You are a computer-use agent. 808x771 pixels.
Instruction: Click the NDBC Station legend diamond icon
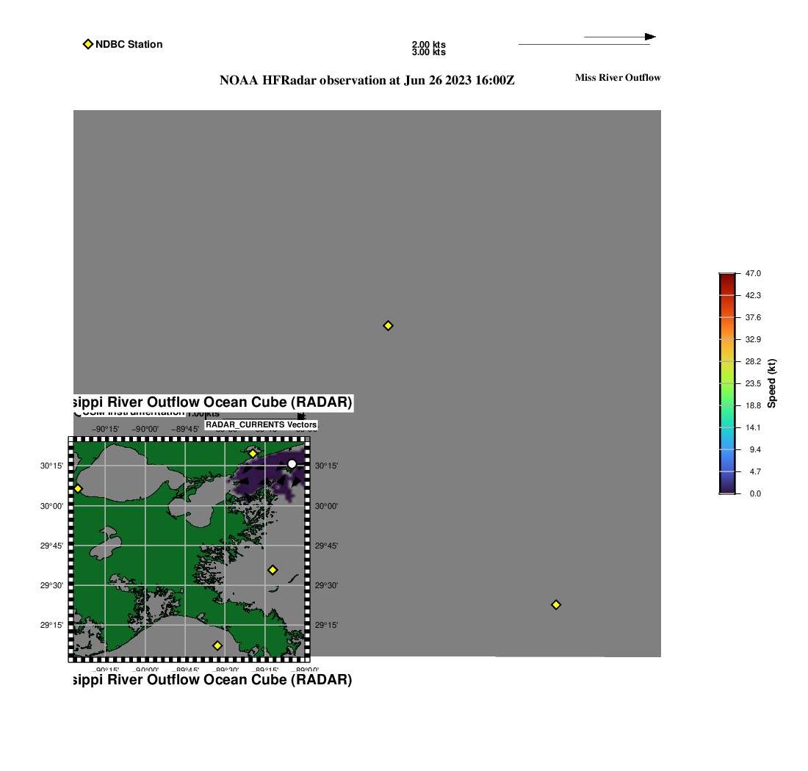pos(88,44)
